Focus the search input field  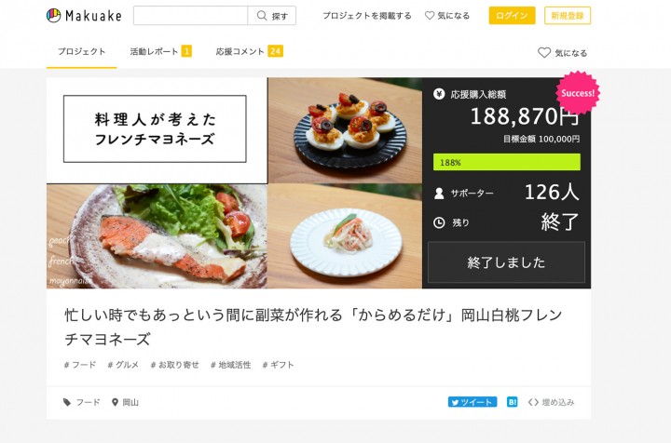click(x=190, y=16)
